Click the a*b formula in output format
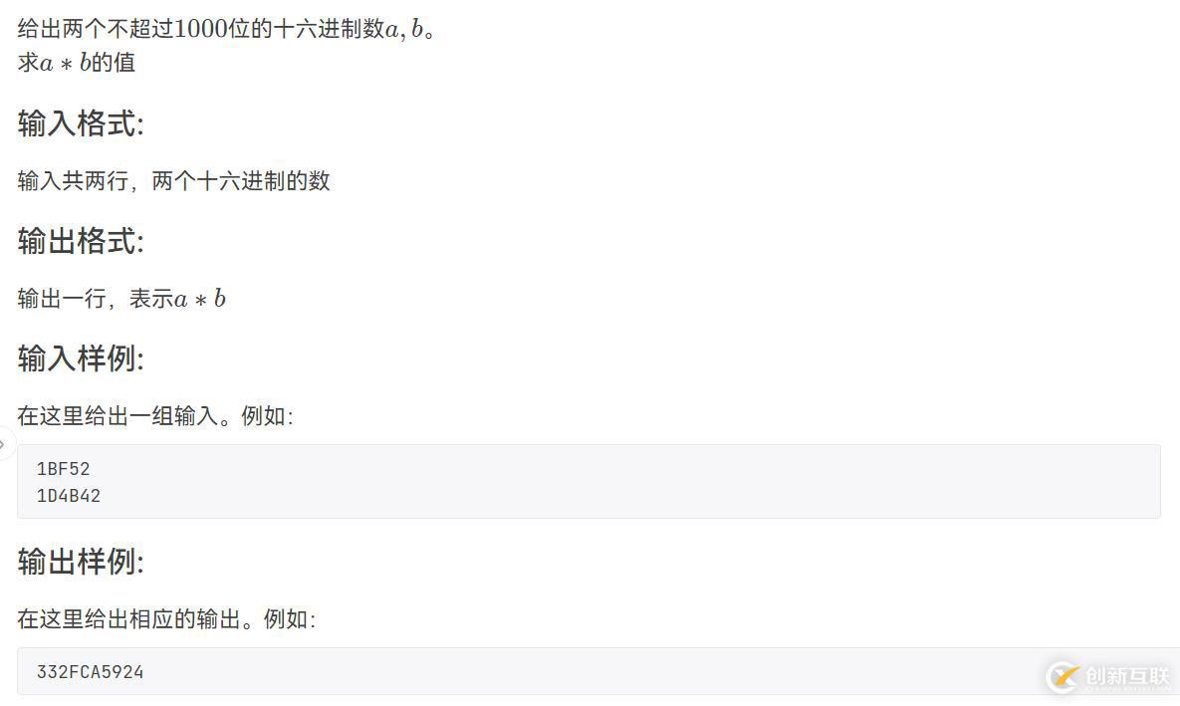The image size is (1180, 706). [200, 299]
